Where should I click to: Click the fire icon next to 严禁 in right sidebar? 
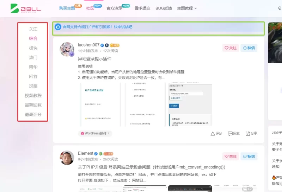[x=274, y=178]
